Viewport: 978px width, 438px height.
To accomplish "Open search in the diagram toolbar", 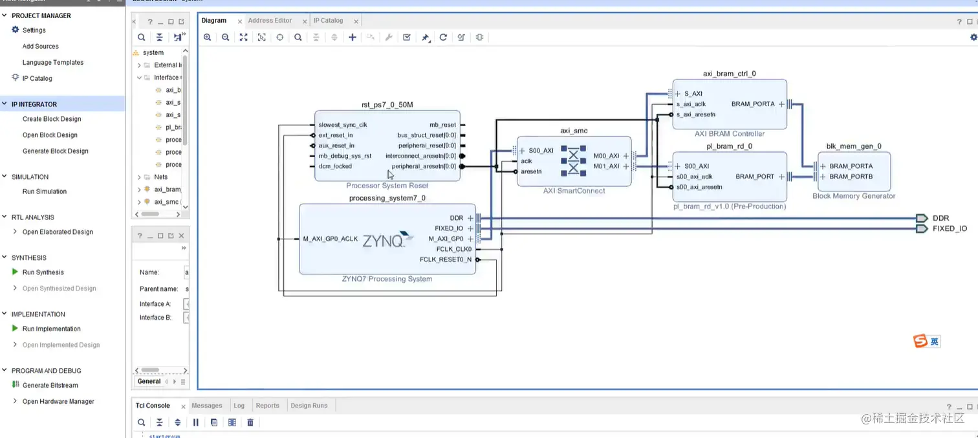I will [x=298, y=38].
